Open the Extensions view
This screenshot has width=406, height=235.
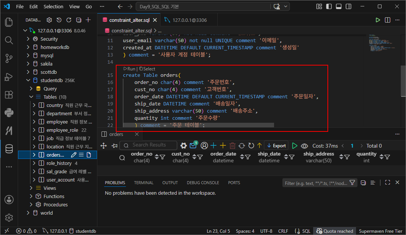[9, 95]
